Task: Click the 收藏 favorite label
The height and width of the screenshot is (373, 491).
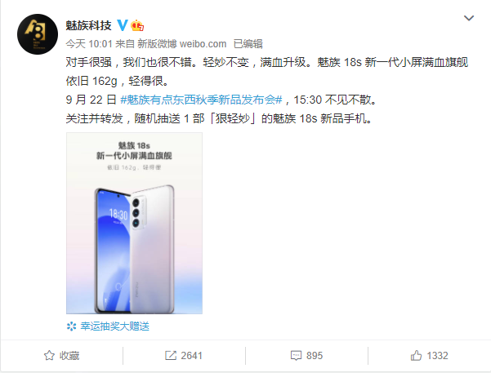Action: 69,356
